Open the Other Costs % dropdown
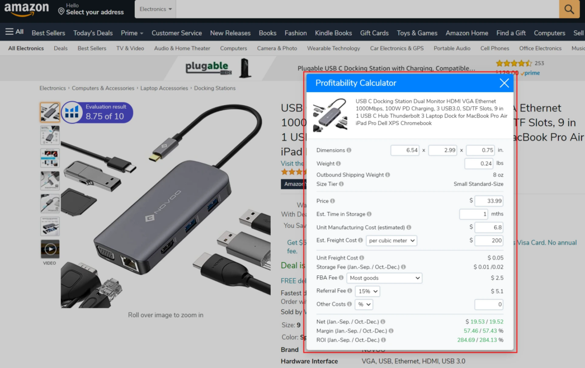 coord(364,305)
